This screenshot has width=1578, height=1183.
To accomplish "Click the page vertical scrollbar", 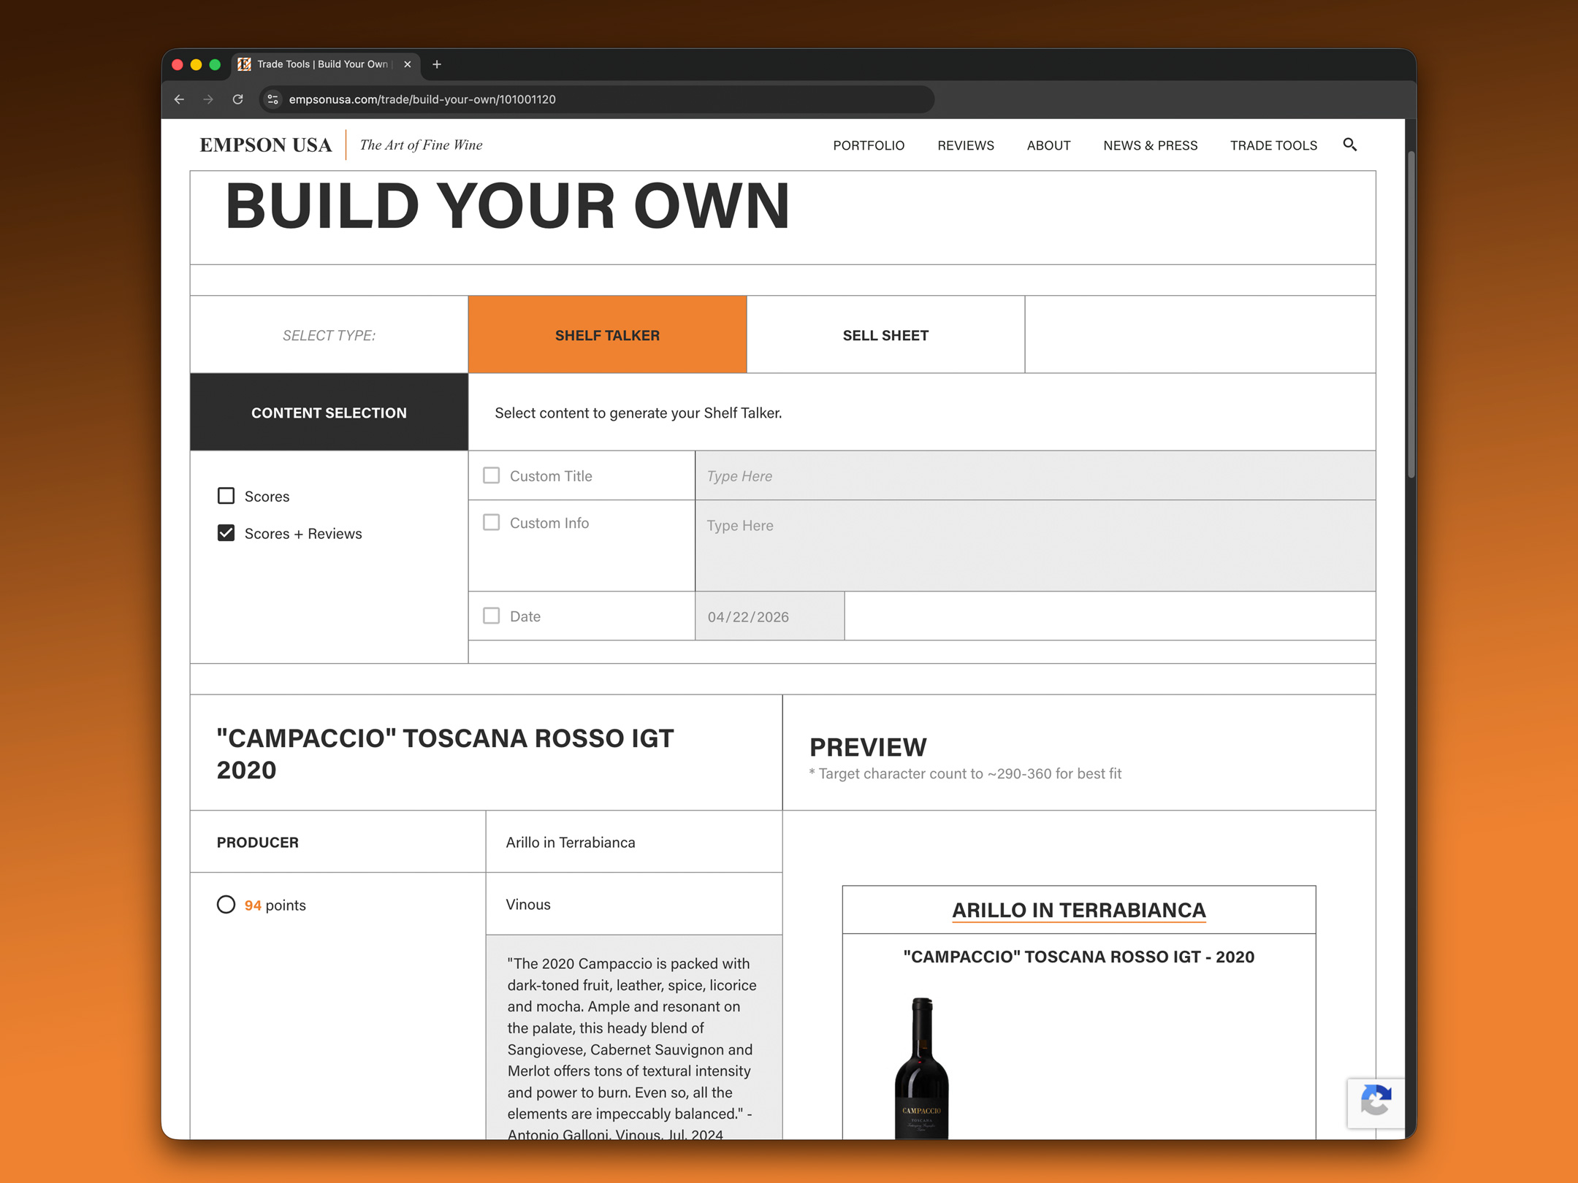I will coord(1411,314).
